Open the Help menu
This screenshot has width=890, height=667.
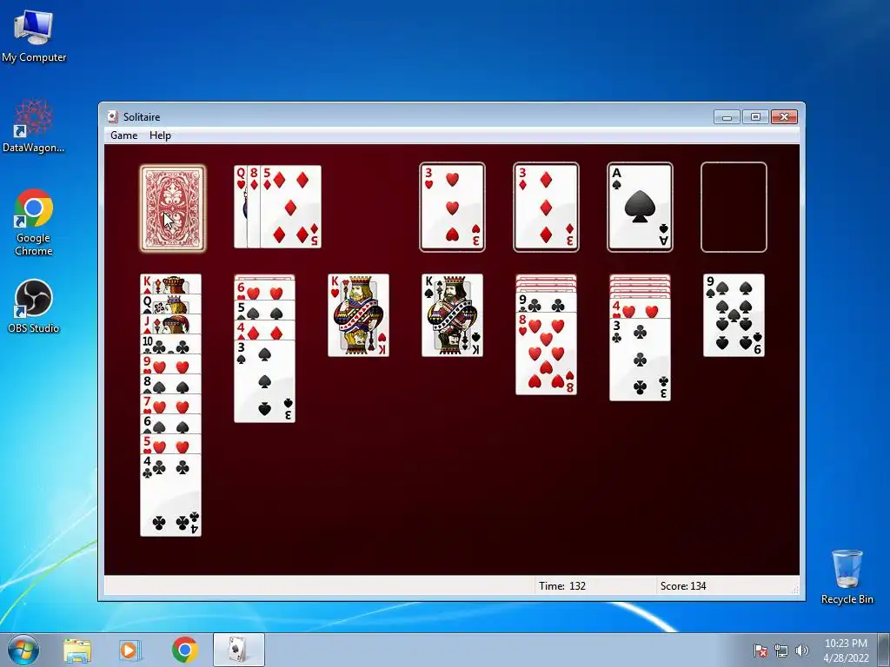tap(160, 135)
